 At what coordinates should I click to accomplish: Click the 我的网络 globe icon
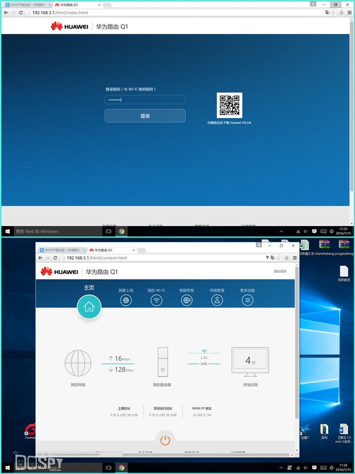pos(78,363)
